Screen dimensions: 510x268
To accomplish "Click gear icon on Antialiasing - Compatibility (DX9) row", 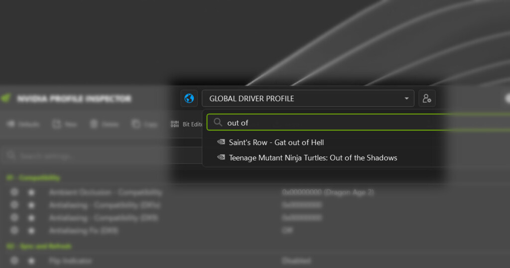I will point(14,218).
